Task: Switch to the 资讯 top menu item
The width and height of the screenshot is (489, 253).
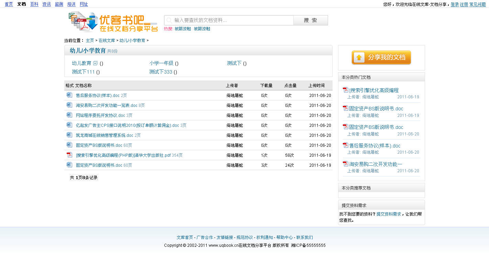Action: 46,4
